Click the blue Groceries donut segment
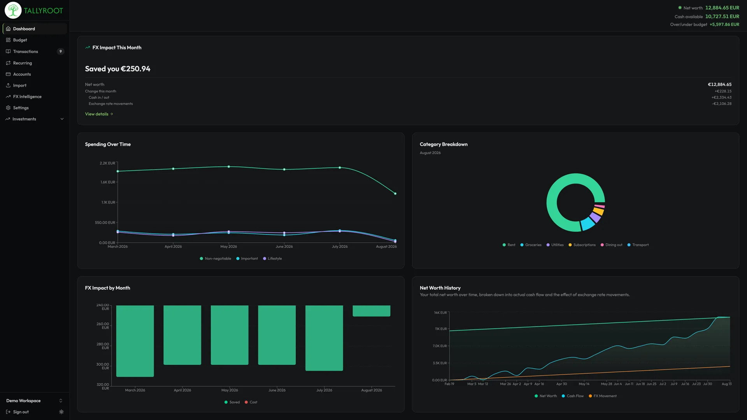Image resolution: width=747 pixels, height=420 pixels. [587, 224]
